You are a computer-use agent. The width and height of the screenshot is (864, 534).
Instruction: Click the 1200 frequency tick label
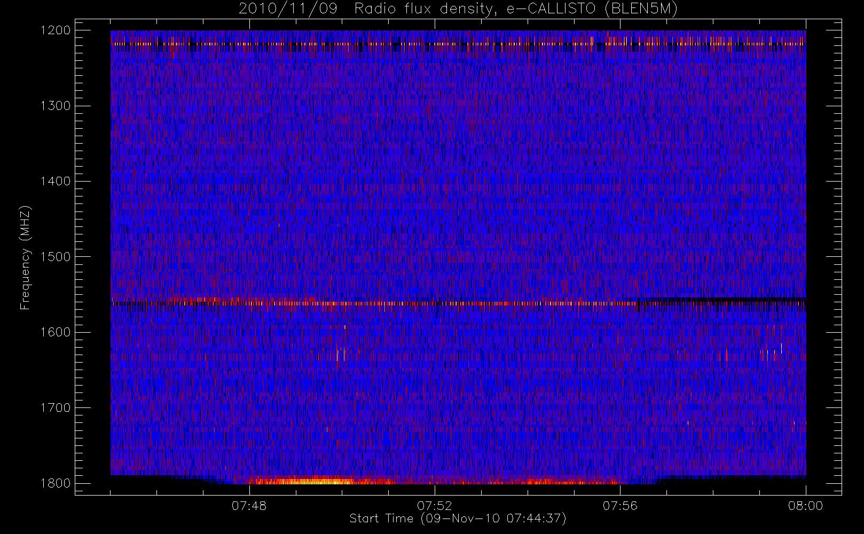click(56, 30)
